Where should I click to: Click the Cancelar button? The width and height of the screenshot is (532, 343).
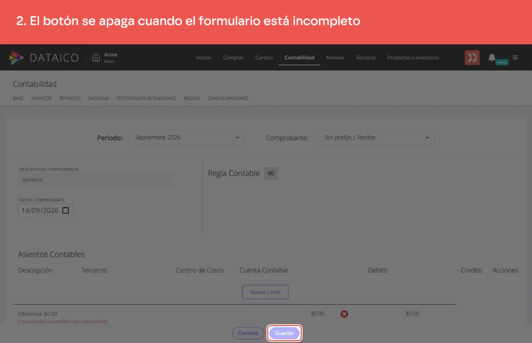click(248, 333)
